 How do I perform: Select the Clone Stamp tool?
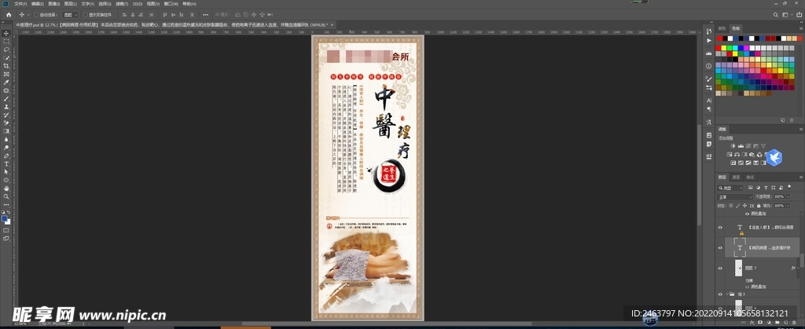(6, 107)
